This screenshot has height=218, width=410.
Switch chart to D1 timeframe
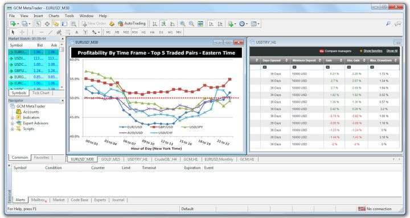click(161, 32)
